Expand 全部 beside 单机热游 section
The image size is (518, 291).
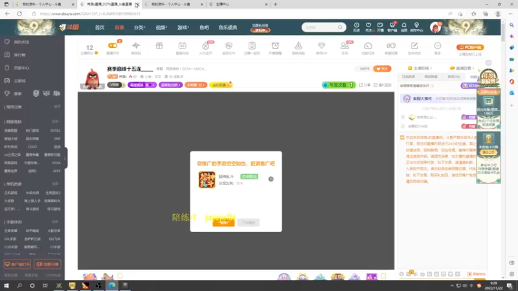(x=56, y=184)
